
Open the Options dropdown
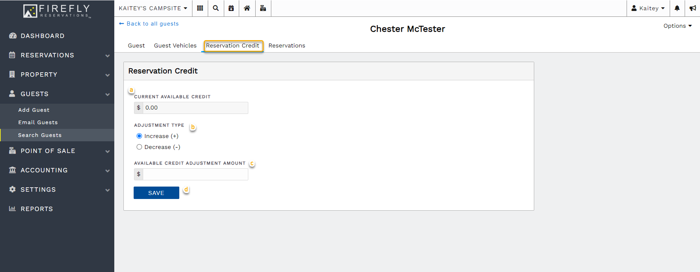tap(677, 26)
